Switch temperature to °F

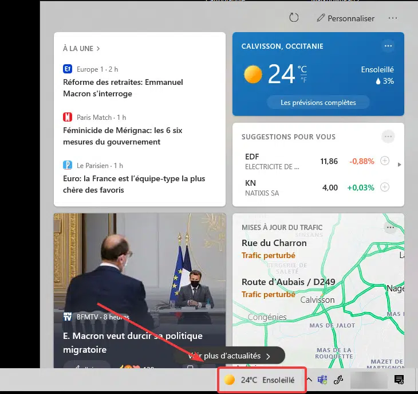tap(303, 80)
